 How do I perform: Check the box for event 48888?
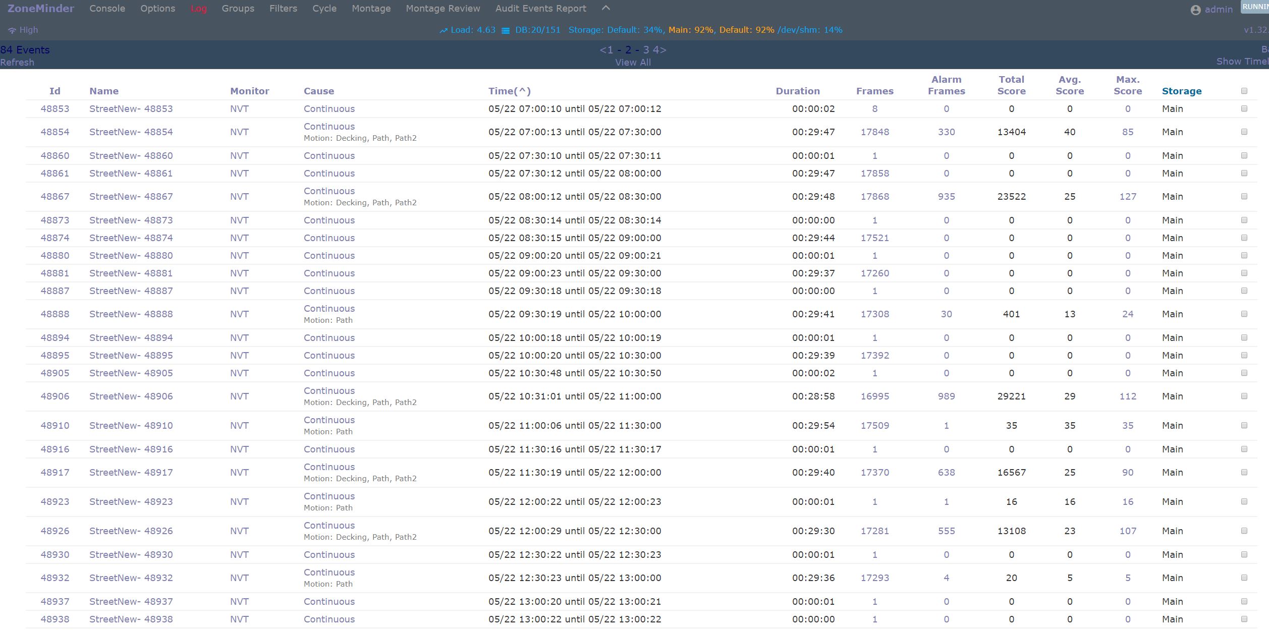(x=1244, y=314)
